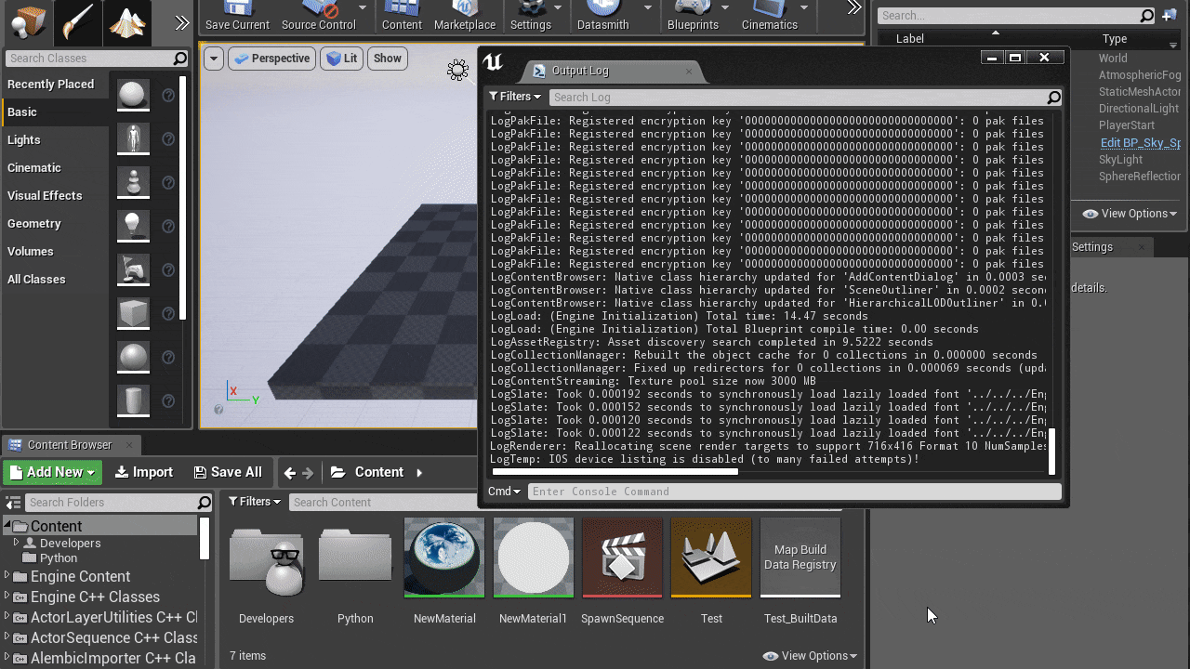
Task: Click the Blueprints toolbar icon
Action: 693,16
